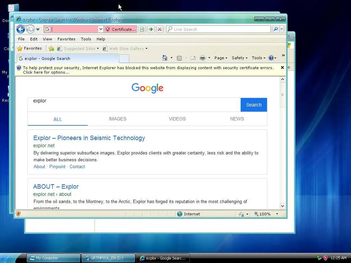Screen dimensions: 351x263
Task: Click the Live Search magnifier button
Action: pyautogui.click(x=276, y=29)
